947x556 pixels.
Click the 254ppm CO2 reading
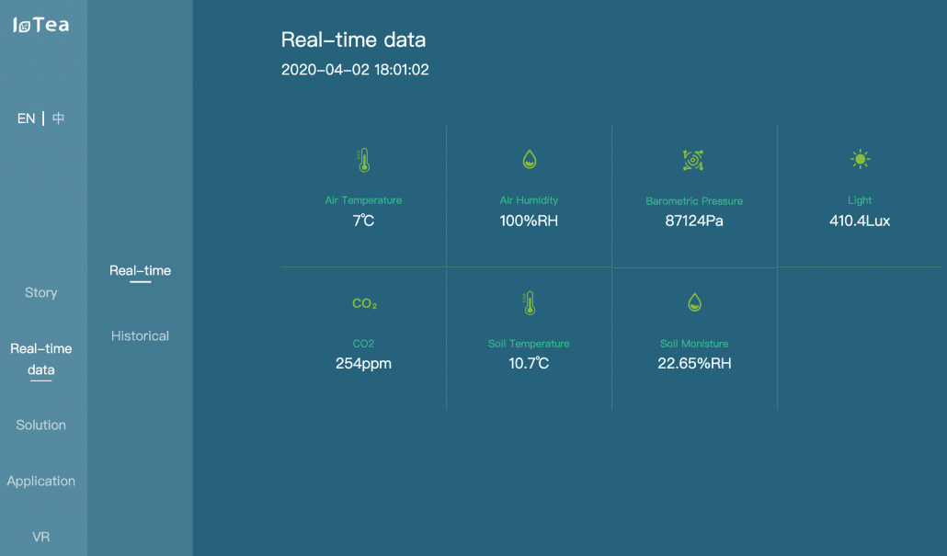click(x=363, y=363)
